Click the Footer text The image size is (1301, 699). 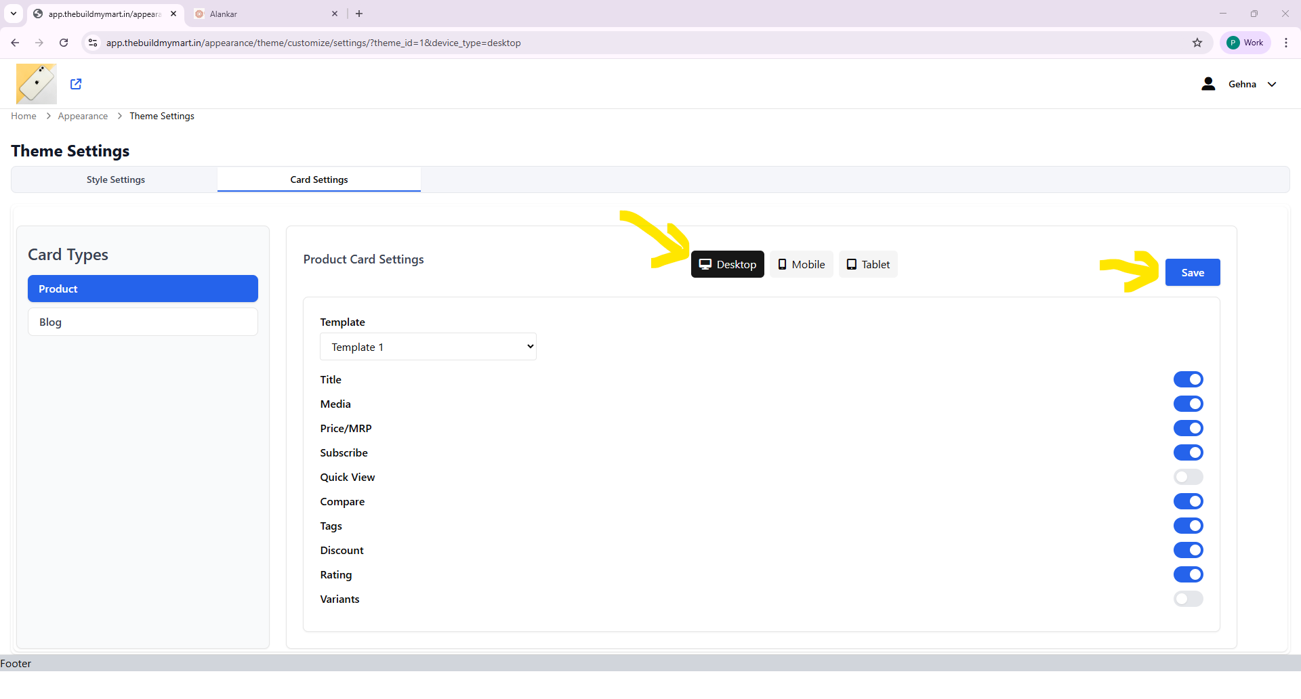16,664
